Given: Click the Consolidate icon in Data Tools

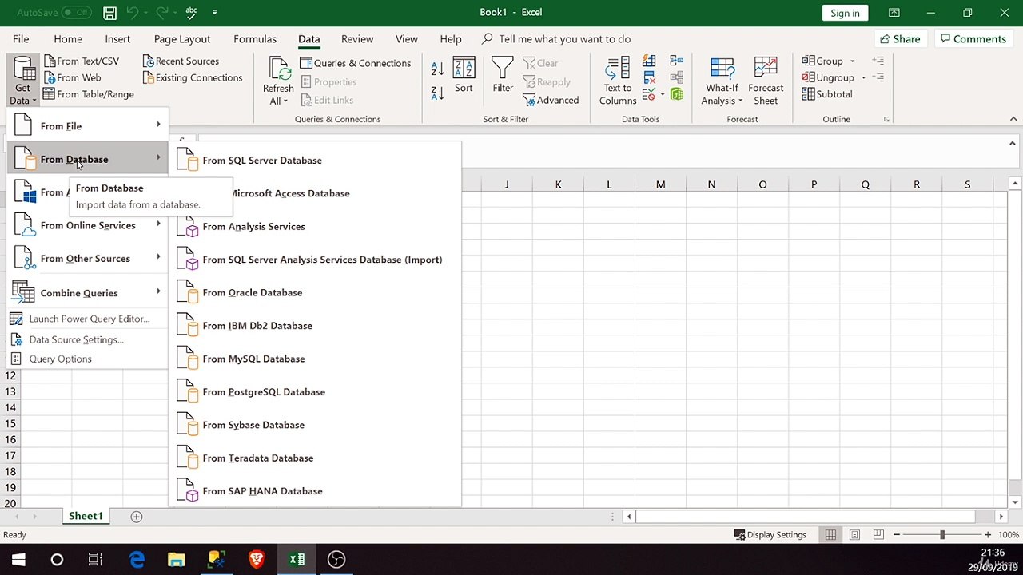Looking at the screenshot, I should [677, 61].
